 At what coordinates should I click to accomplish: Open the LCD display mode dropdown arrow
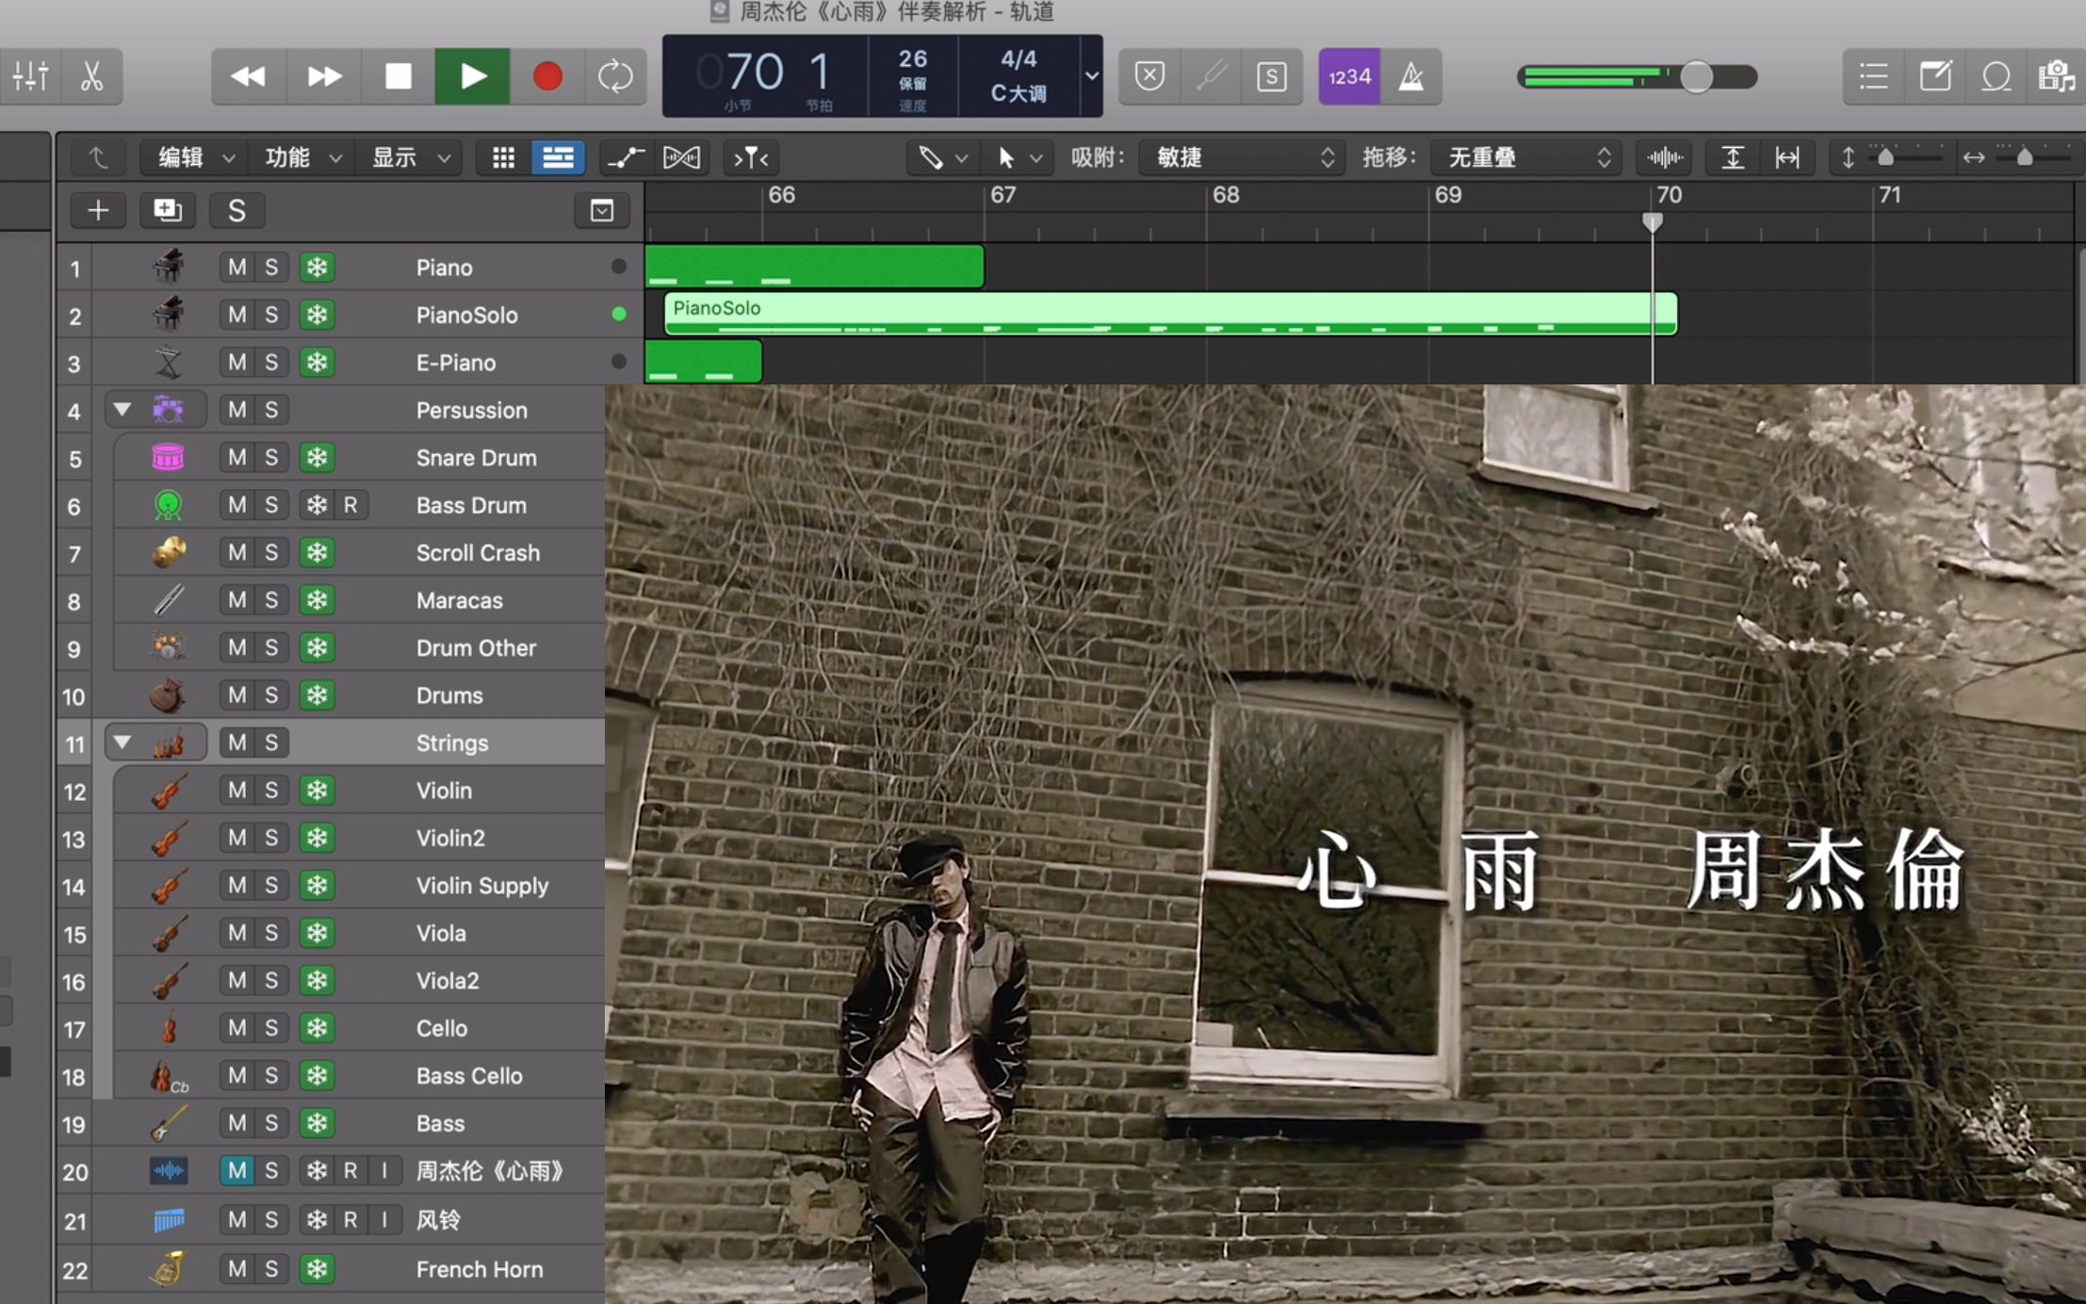[1091, 76]
